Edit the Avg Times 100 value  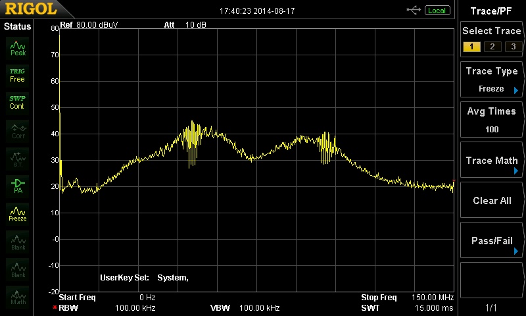(x=491, y=120)
